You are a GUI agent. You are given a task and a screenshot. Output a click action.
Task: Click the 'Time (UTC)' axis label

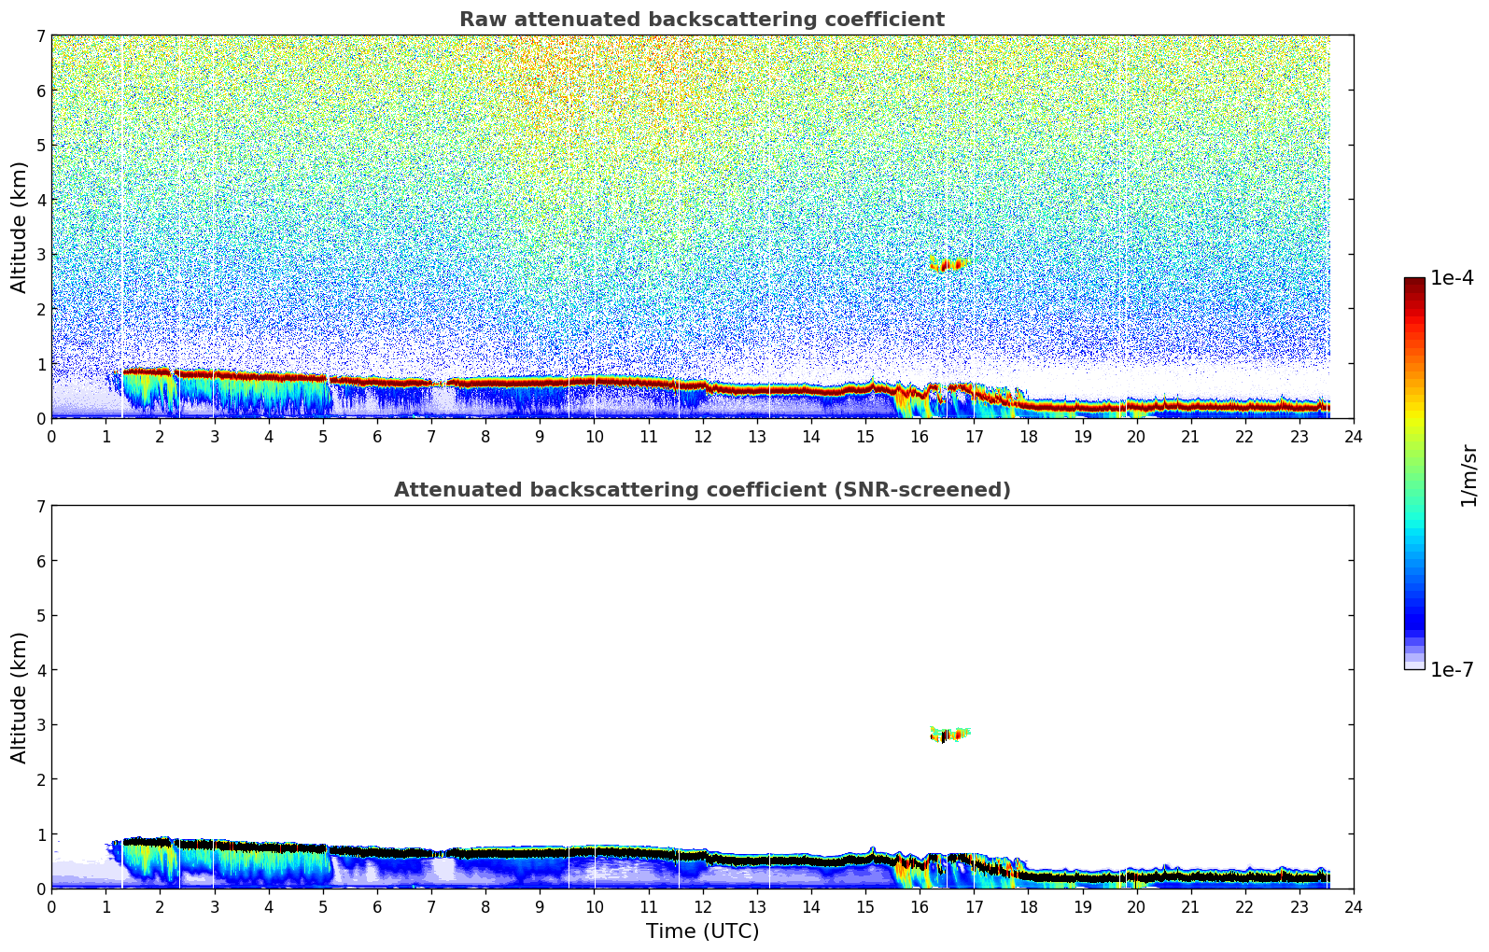pyautogui.click(x=702, y=931)
